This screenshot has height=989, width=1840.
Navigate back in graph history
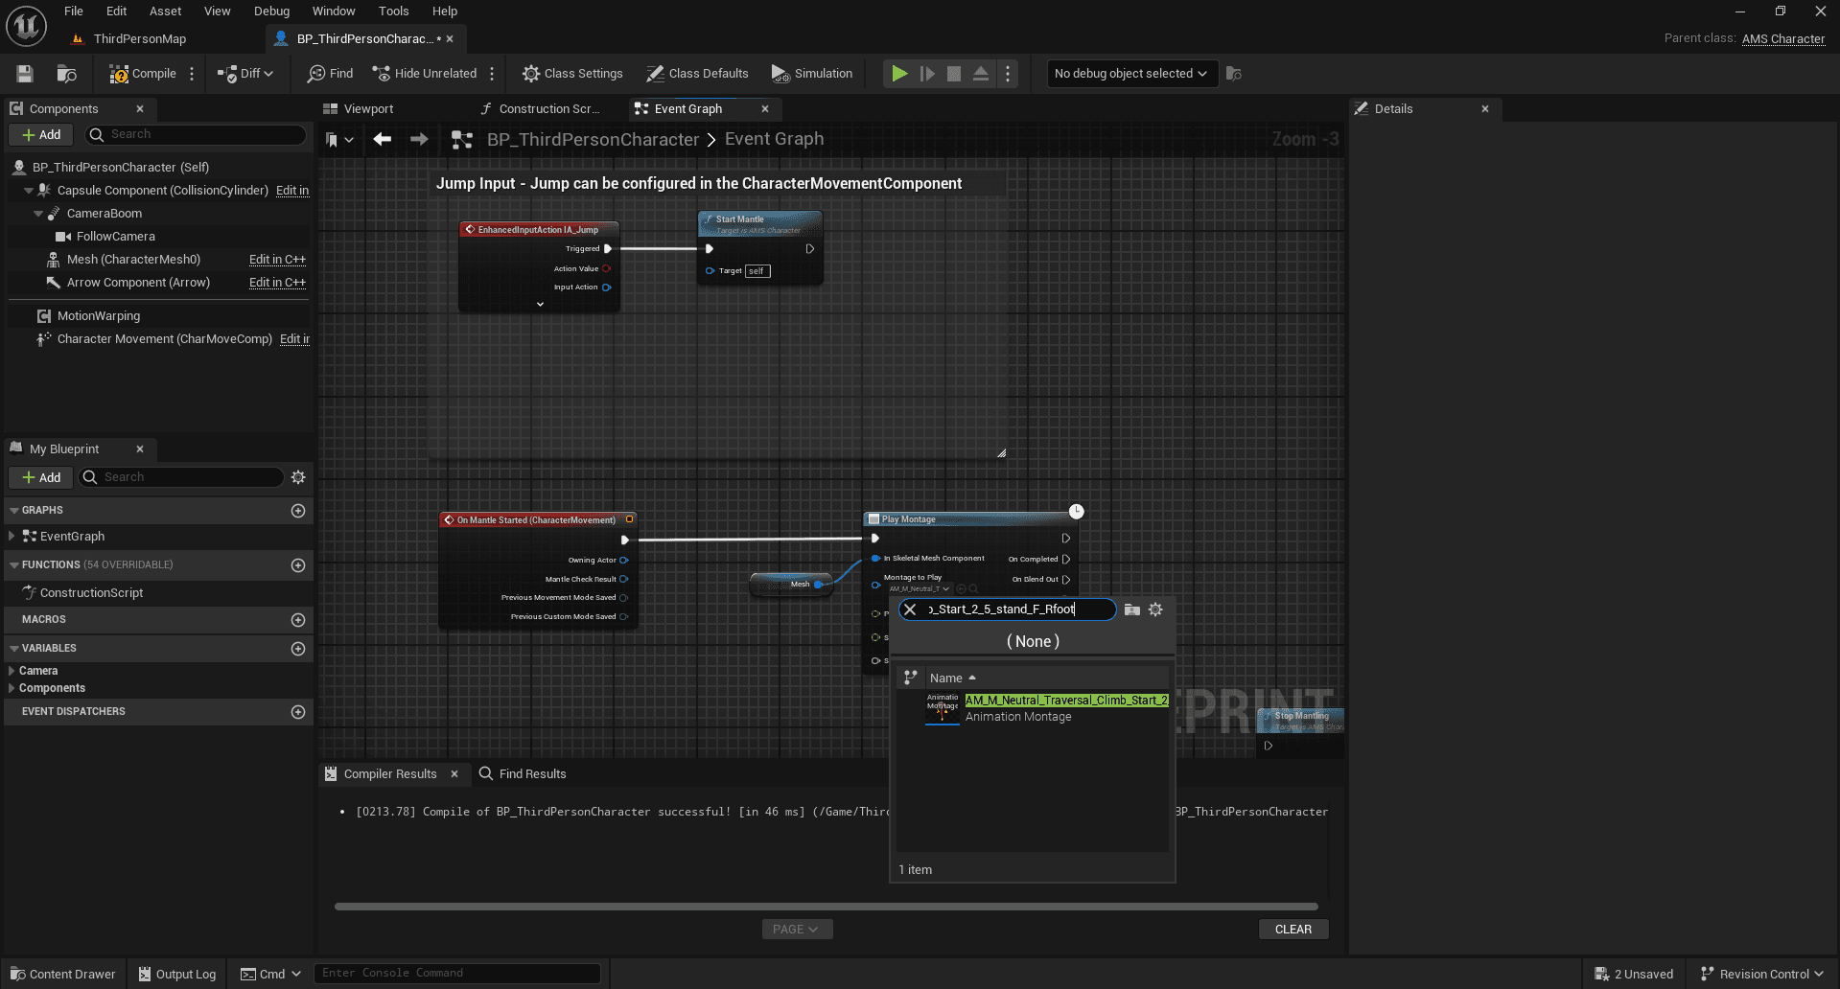[x=383, y=140]
